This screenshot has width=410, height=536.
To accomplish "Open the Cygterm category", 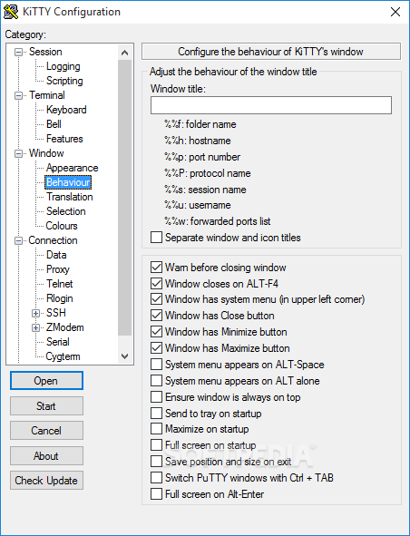I will click(63, 356).
